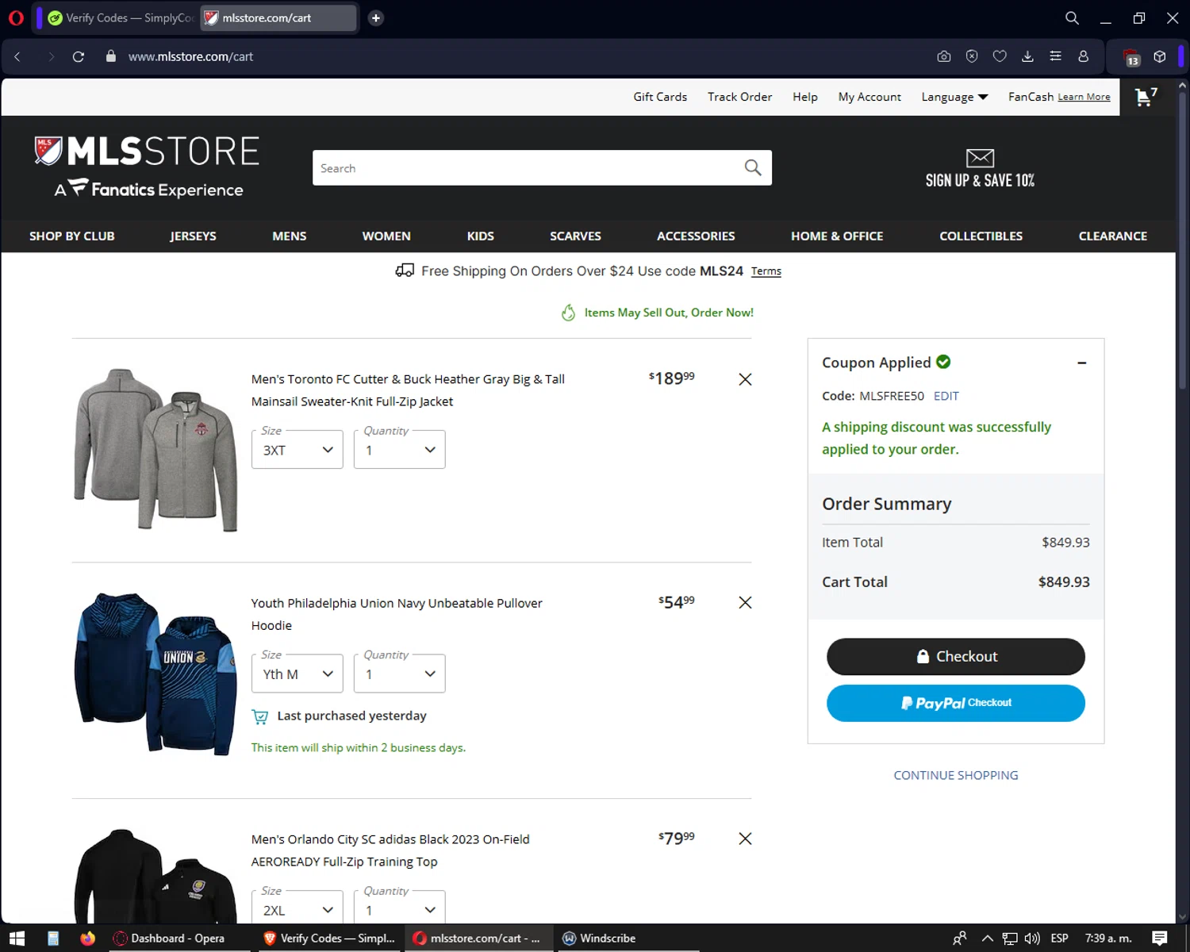Open Quantity dropdown for Philadelphia Union hoodie
The height and width of the screenshot is (952, 1190).
point(400,674)
